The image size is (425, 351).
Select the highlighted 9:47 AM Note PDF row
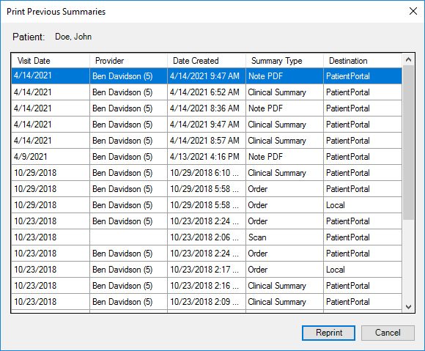[207, 76]
